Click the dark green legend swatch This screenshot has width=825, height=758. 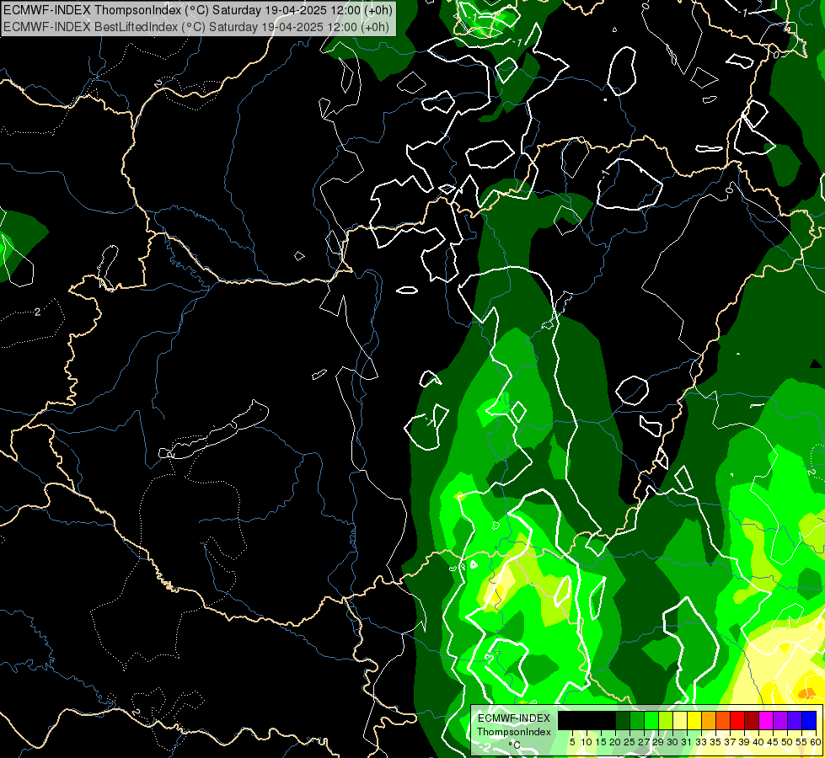(x=623, y=720)
